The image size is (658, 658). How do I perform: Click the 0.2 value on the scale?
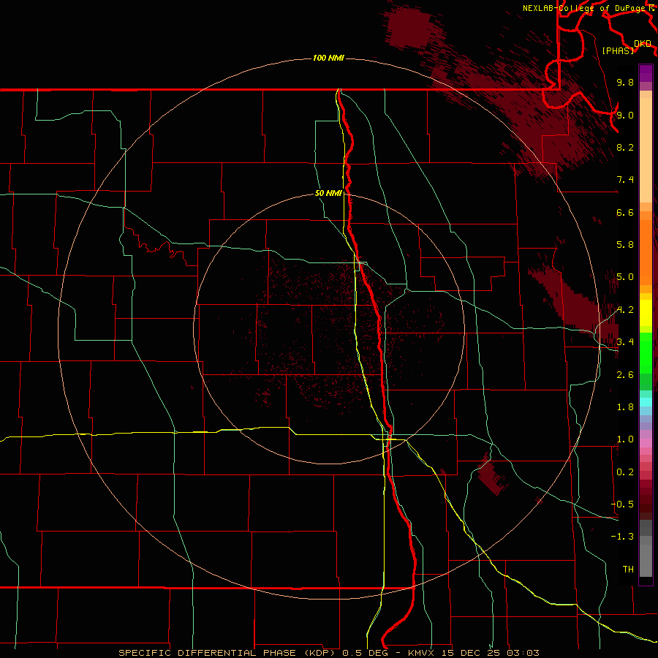[x=625, y=472]
